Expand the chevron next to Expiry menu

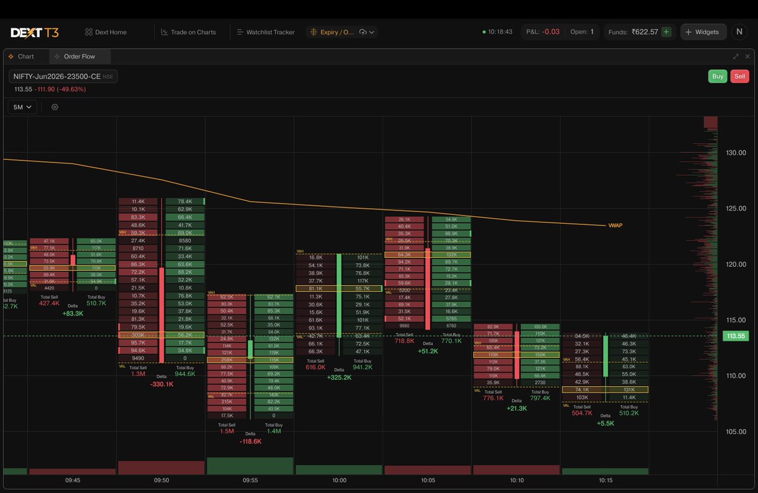click(372, 32)
